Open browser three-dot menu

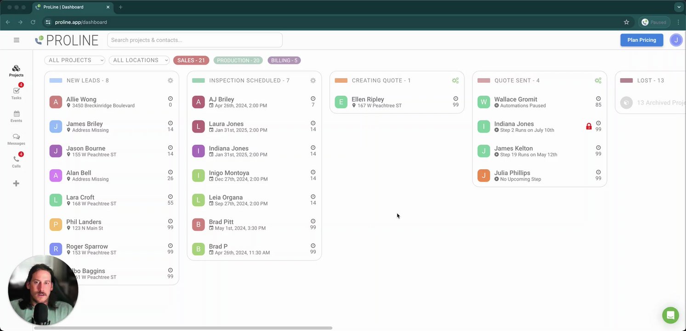tap(678, 22)
